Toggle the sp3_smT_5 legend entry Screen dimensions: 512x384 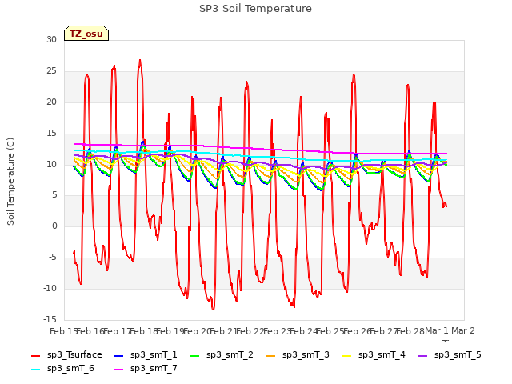click(450, 355)
